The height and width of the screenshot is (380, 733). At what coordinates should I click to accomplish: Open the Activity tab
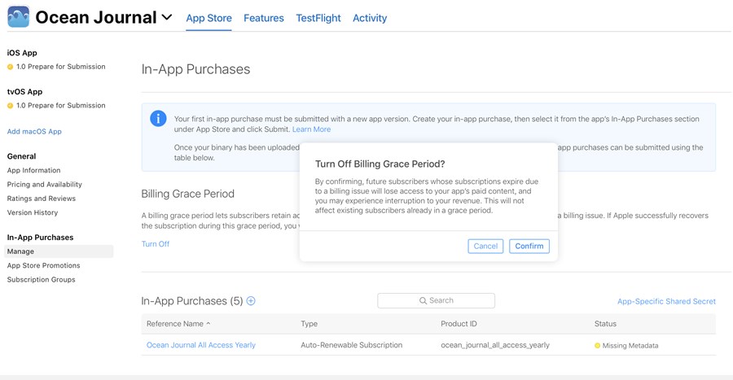click(370, 18)
